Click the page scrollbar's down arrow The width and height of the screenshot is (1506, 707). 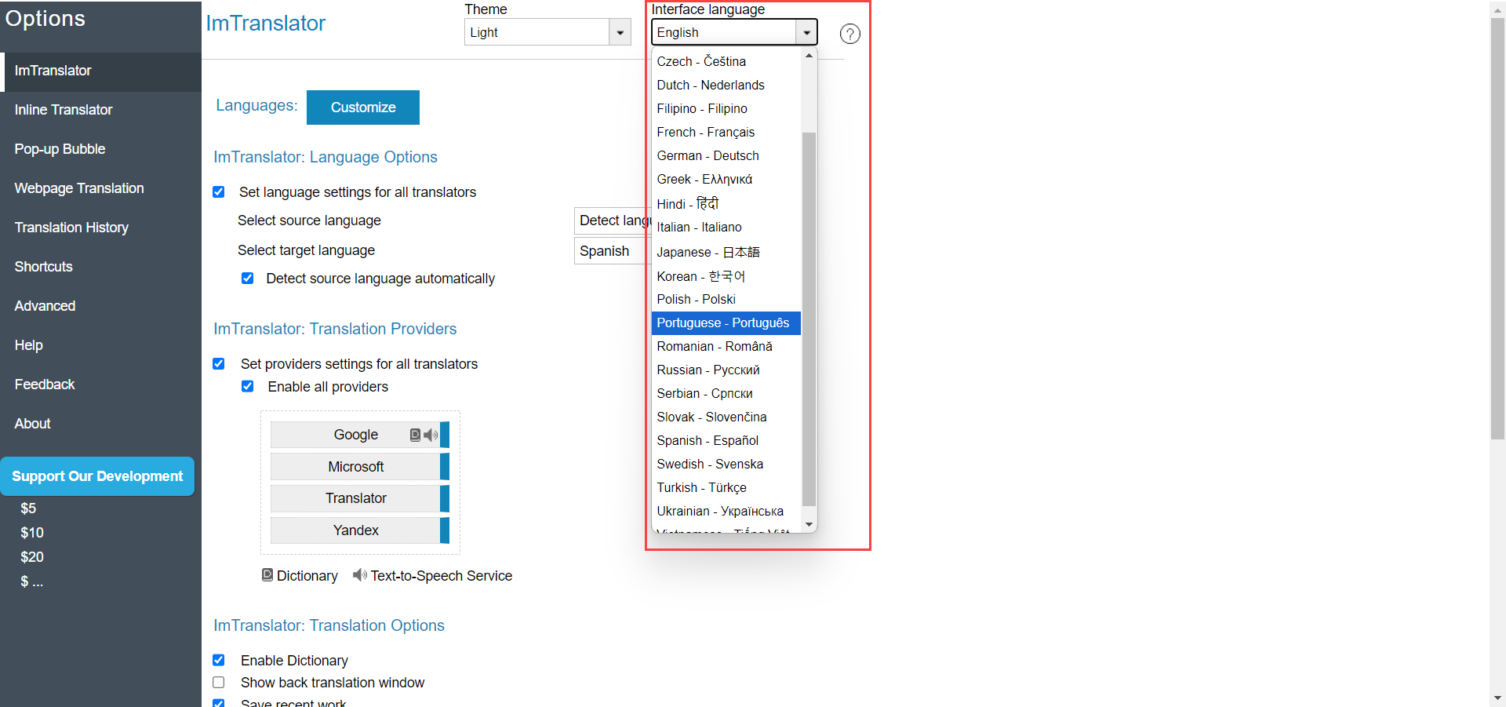[x=1497, y=698]
